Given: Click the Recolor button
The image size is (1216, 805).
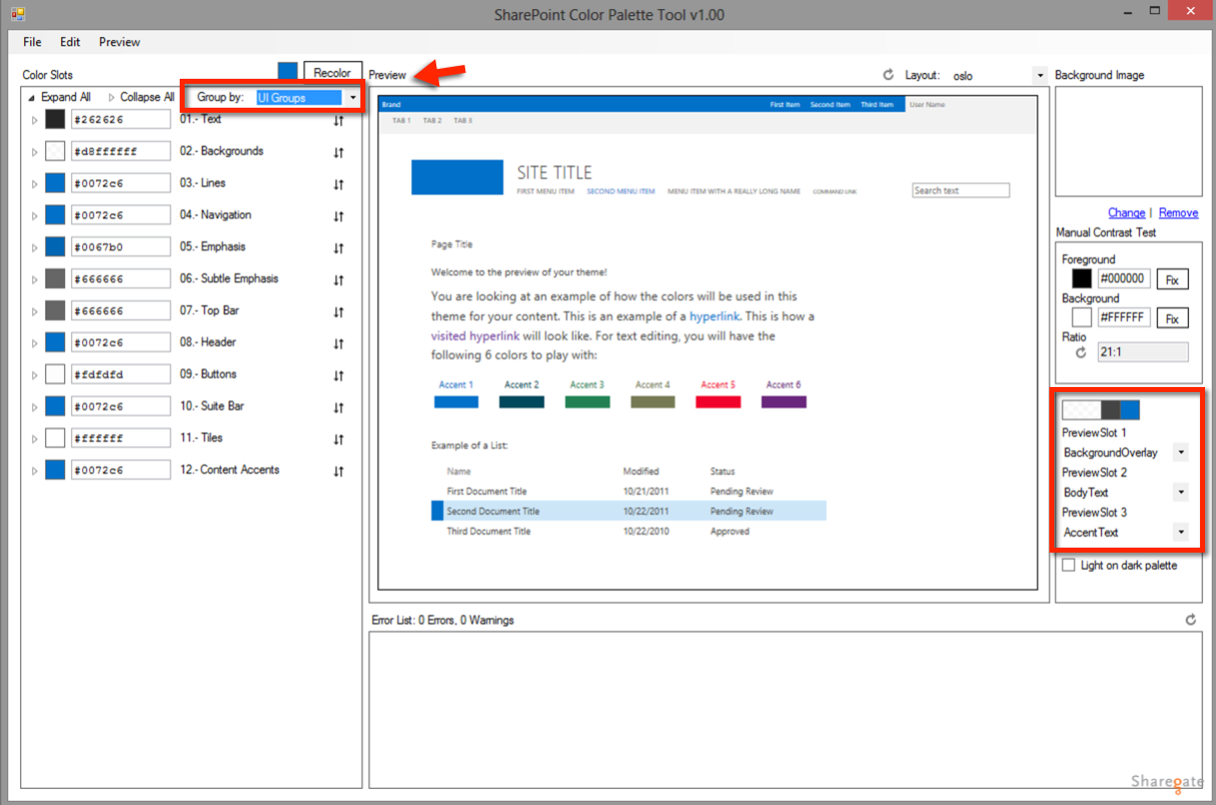Looking at the screenshot, I should (332, 73).
